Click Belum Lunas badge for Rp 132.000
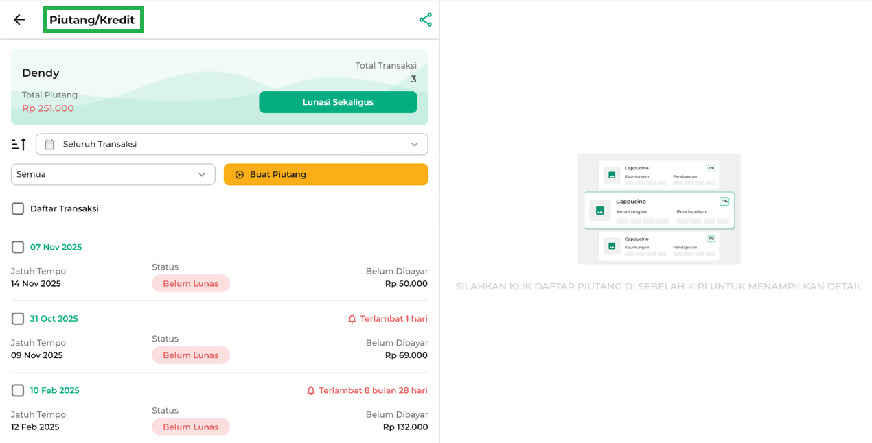872x443 pixels. tap(191, 427)
